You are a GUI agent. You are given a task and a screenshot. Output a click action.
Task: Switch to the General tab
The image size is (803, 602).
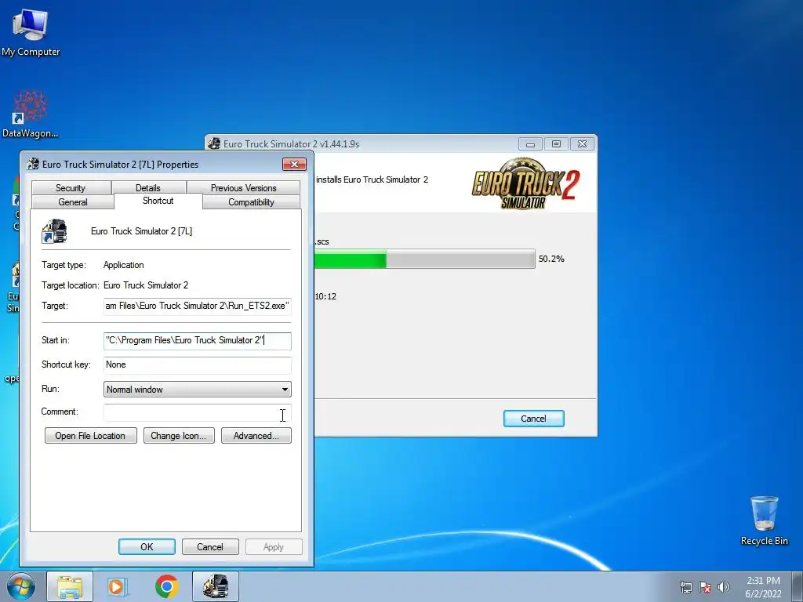coord(73,202)
